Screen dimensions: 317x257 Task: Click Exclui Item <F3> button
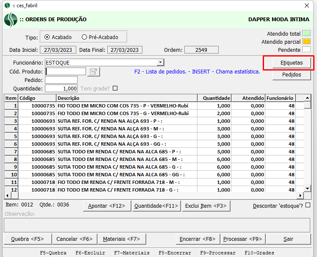pos(206,206)
